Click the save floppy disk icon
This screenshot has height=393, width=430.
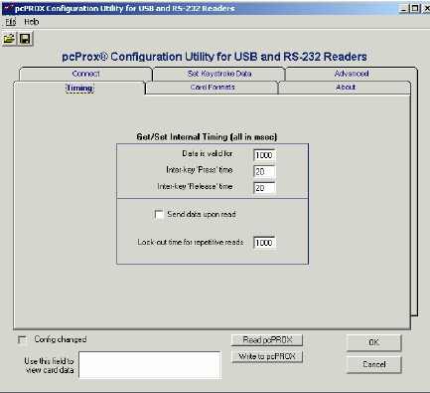point(25,39)
